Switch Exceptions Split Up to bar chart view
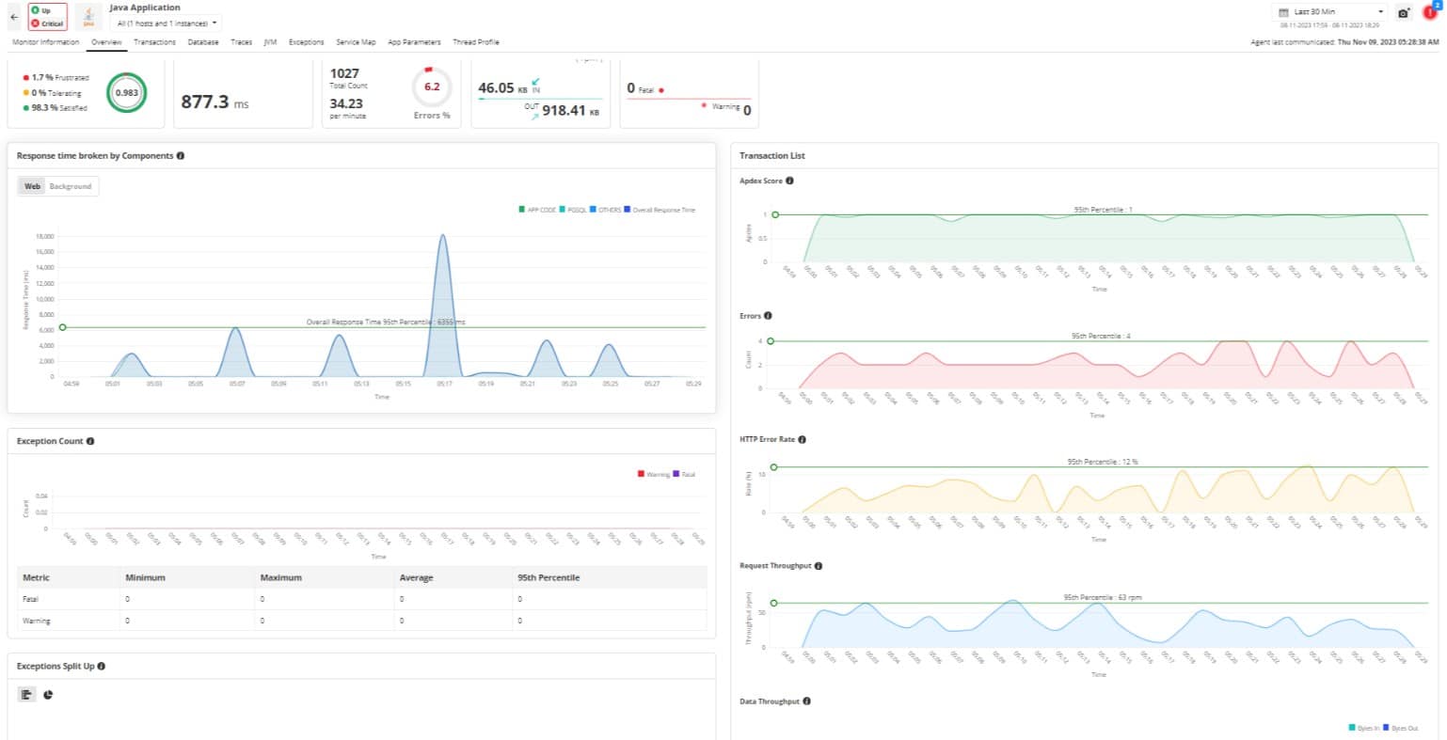Image resolution: width=1447 pixels, height=740 pixels. pyautogui.click(x=26, y=694)
